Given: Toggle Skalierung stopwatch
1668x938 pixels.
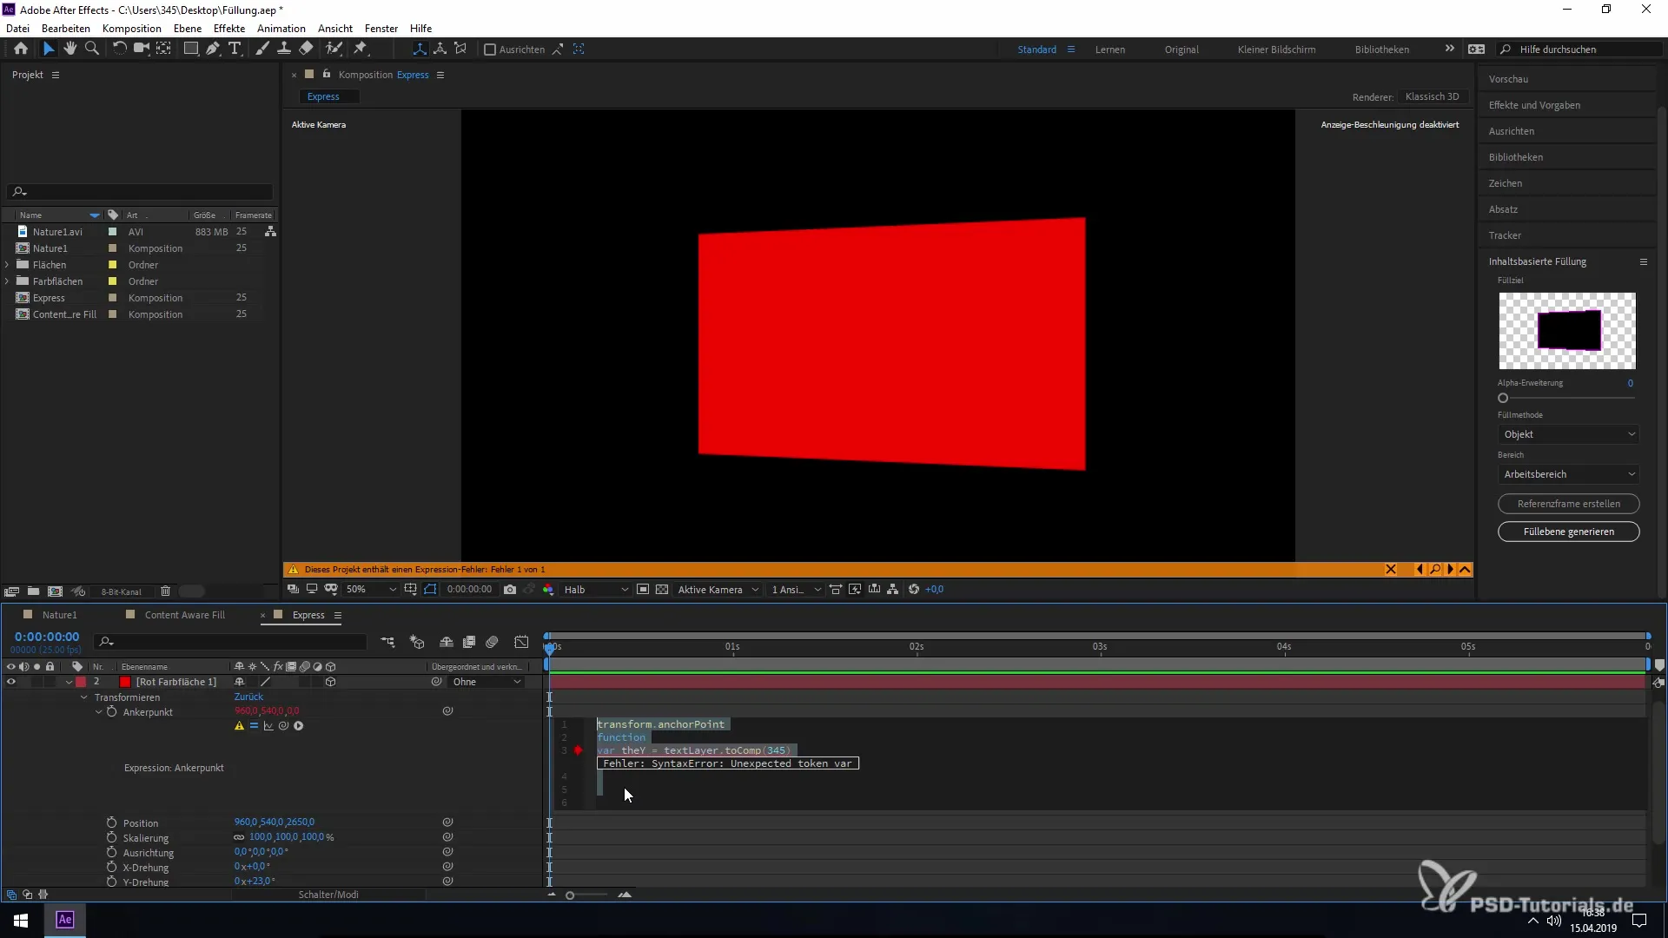Looking at the screenshot, I should (111, 838).
